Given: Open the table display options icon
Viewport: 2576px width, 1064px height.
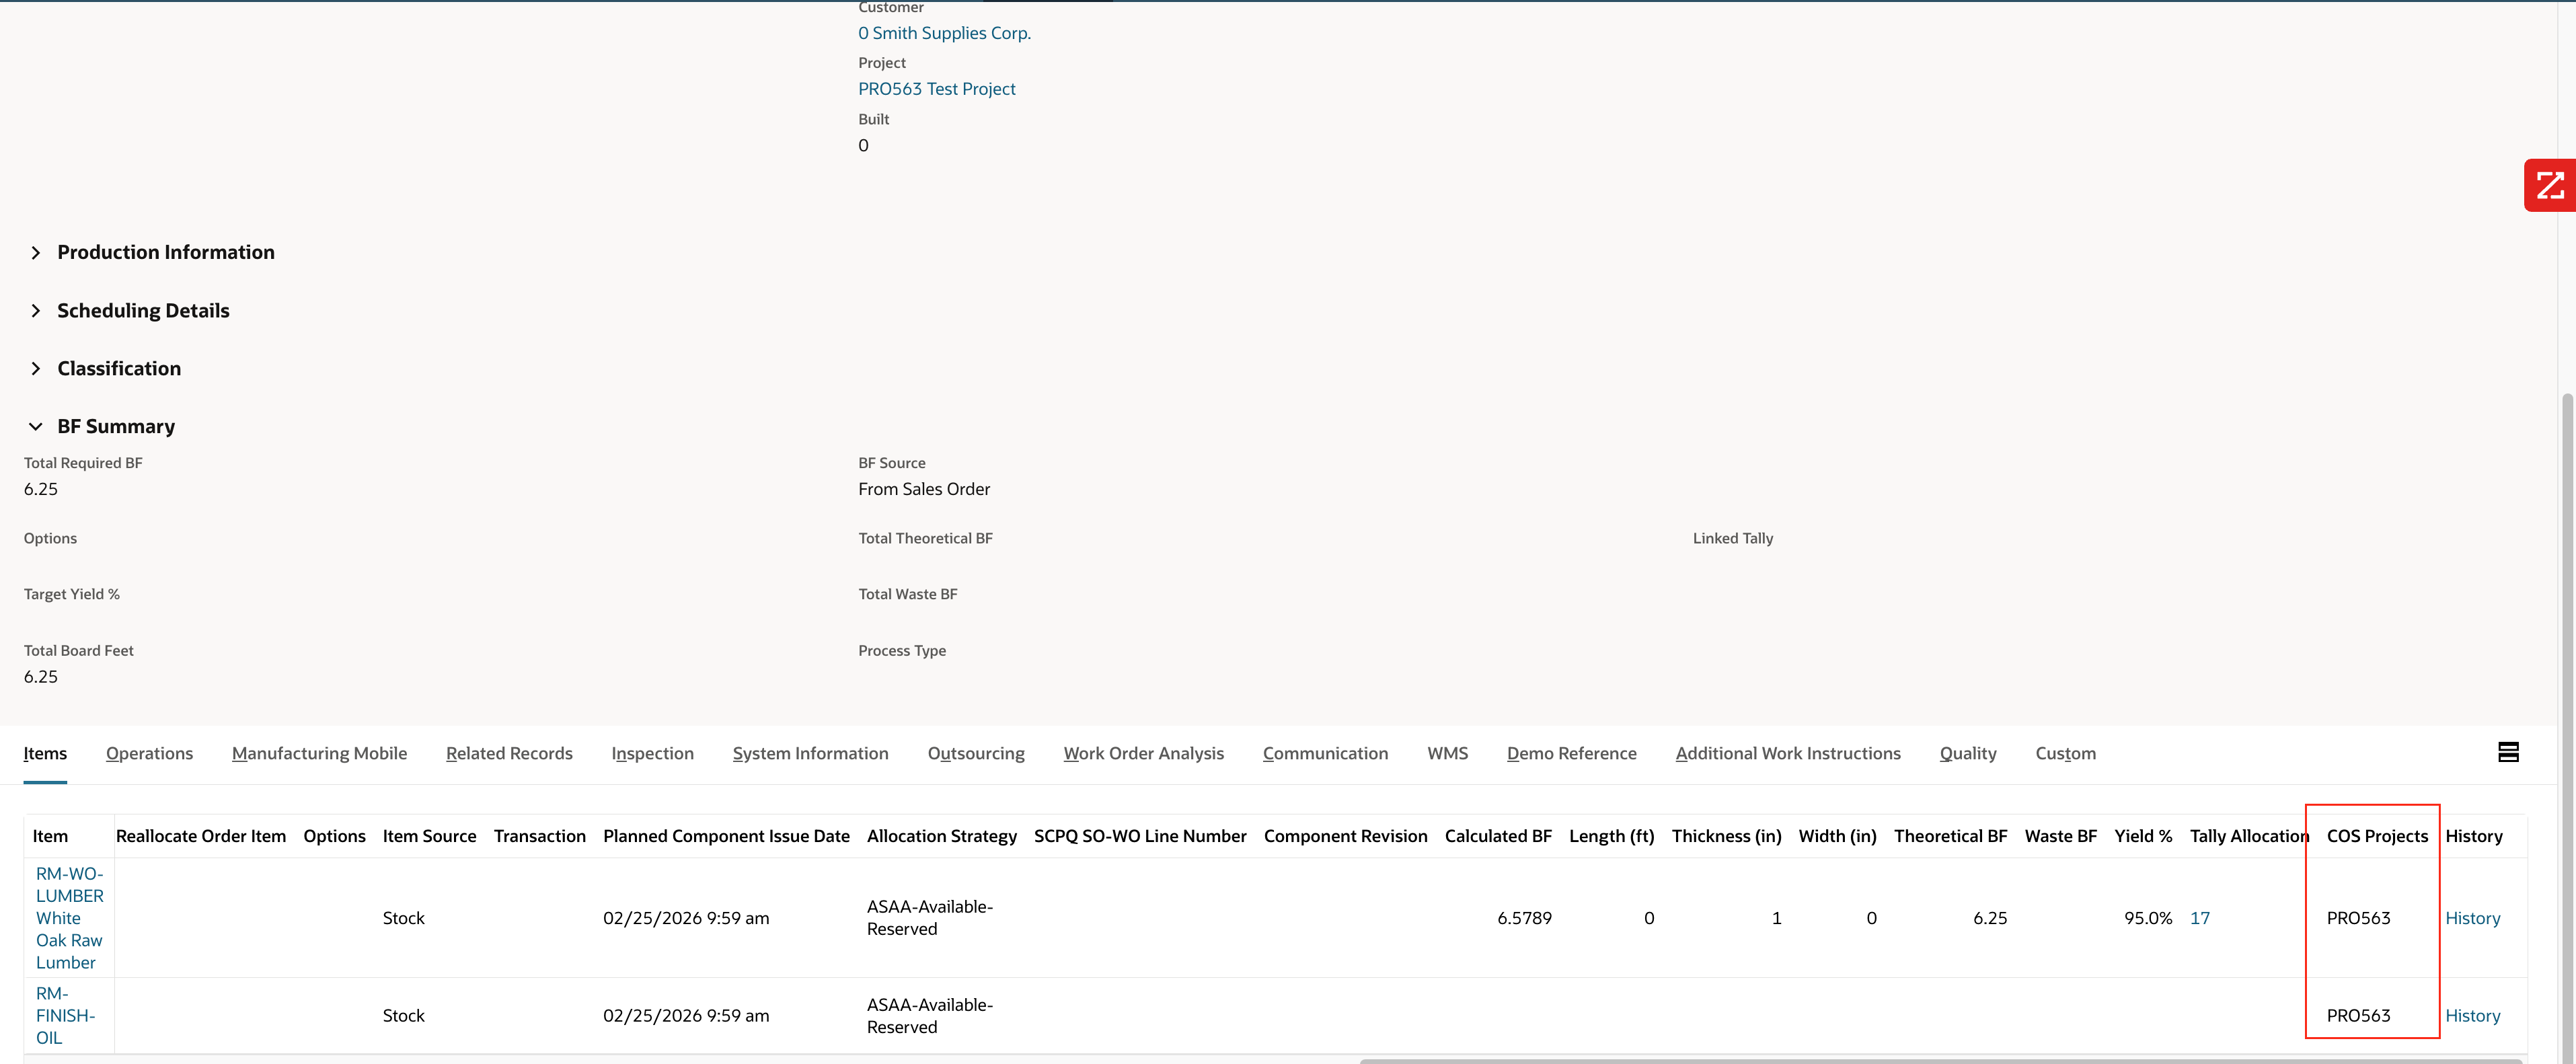Looking at the screenshot, I should [x=2508, y=752].
